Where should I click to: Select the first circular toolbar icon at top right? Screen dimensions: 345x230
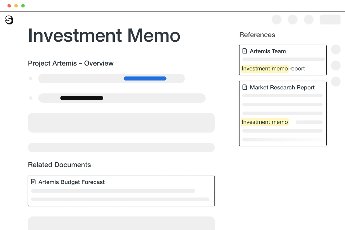(x=277, y=20)
